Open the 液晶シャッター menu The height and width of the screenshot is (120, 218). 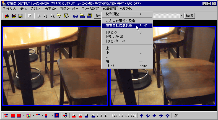click(x=69, y=9)
